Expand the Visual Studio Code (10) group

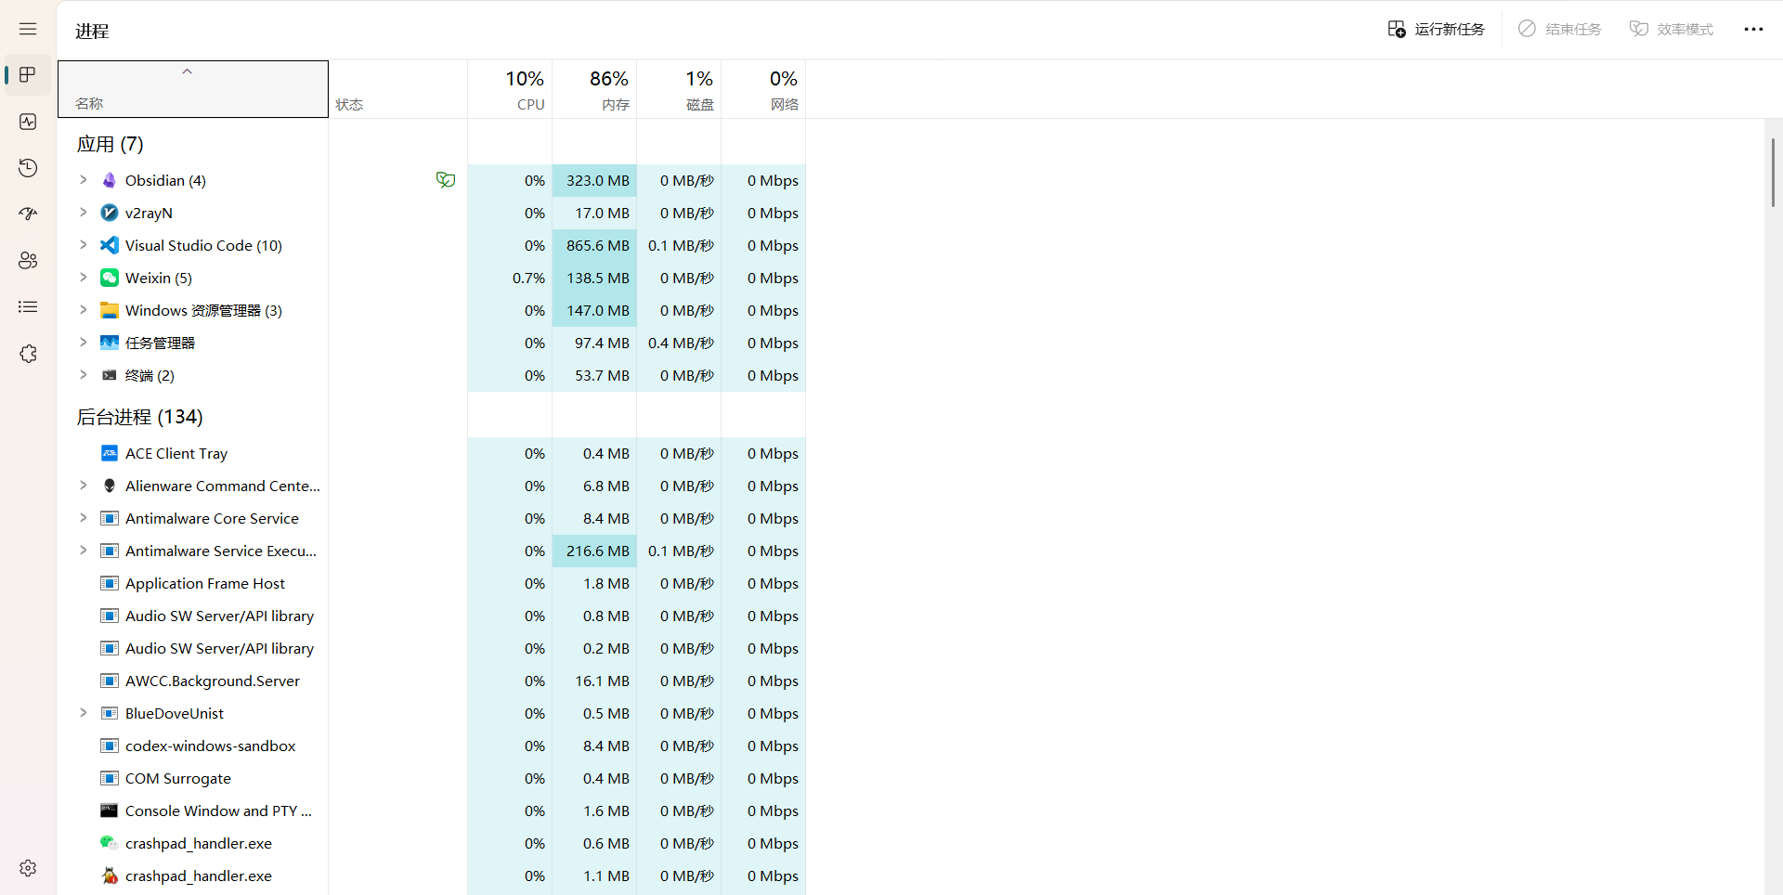coord(84,245)
